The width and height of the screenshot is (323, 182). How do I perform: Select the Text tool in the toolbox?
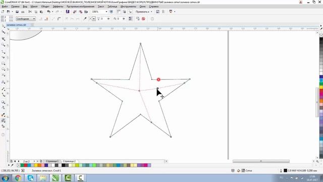(3, 82)
